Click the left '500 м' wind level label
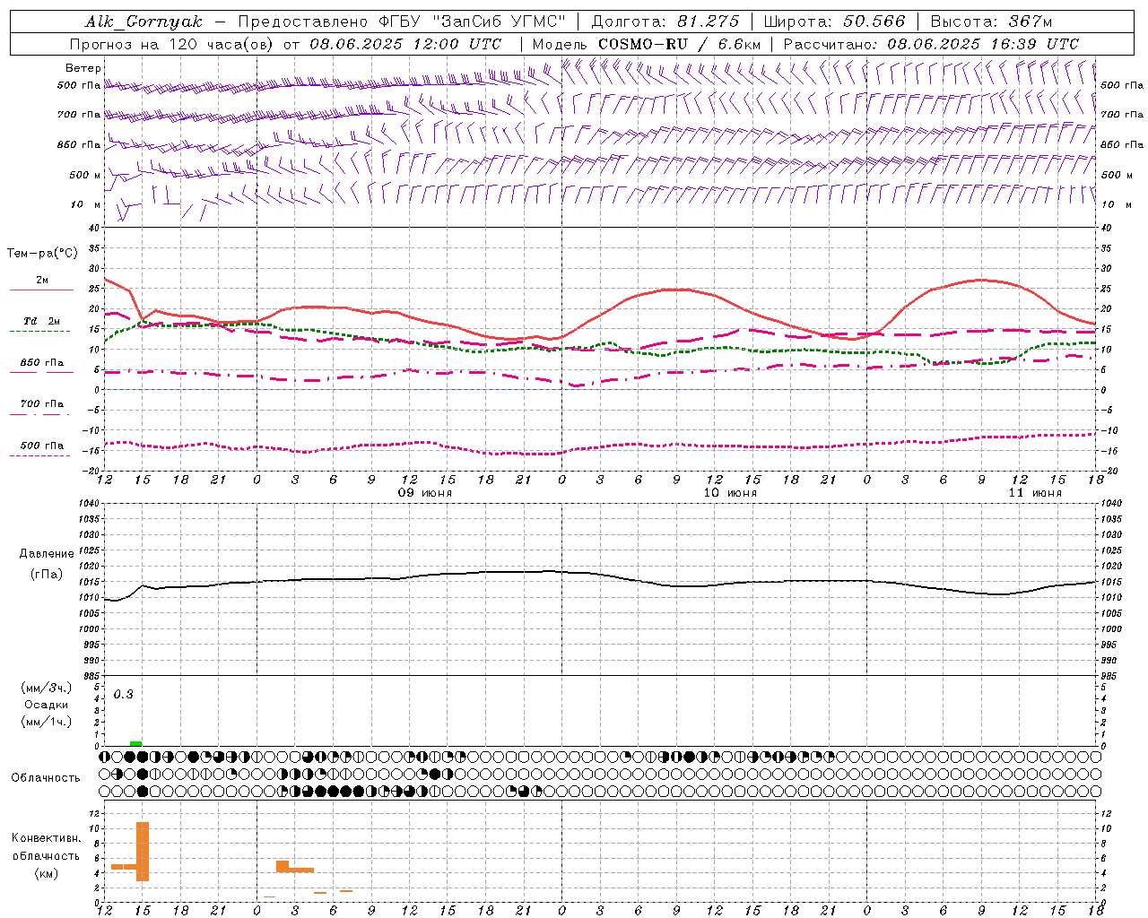 click(x=85, y=175)
